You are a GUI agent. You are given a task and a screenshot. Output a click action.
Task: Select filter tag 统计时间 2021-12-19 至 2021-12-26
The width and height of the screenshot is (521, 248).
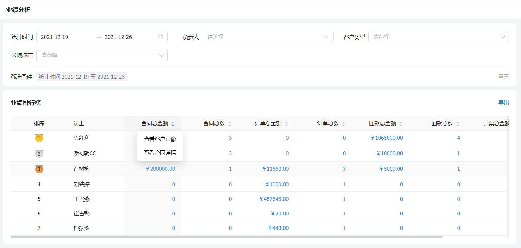[81, 77]
